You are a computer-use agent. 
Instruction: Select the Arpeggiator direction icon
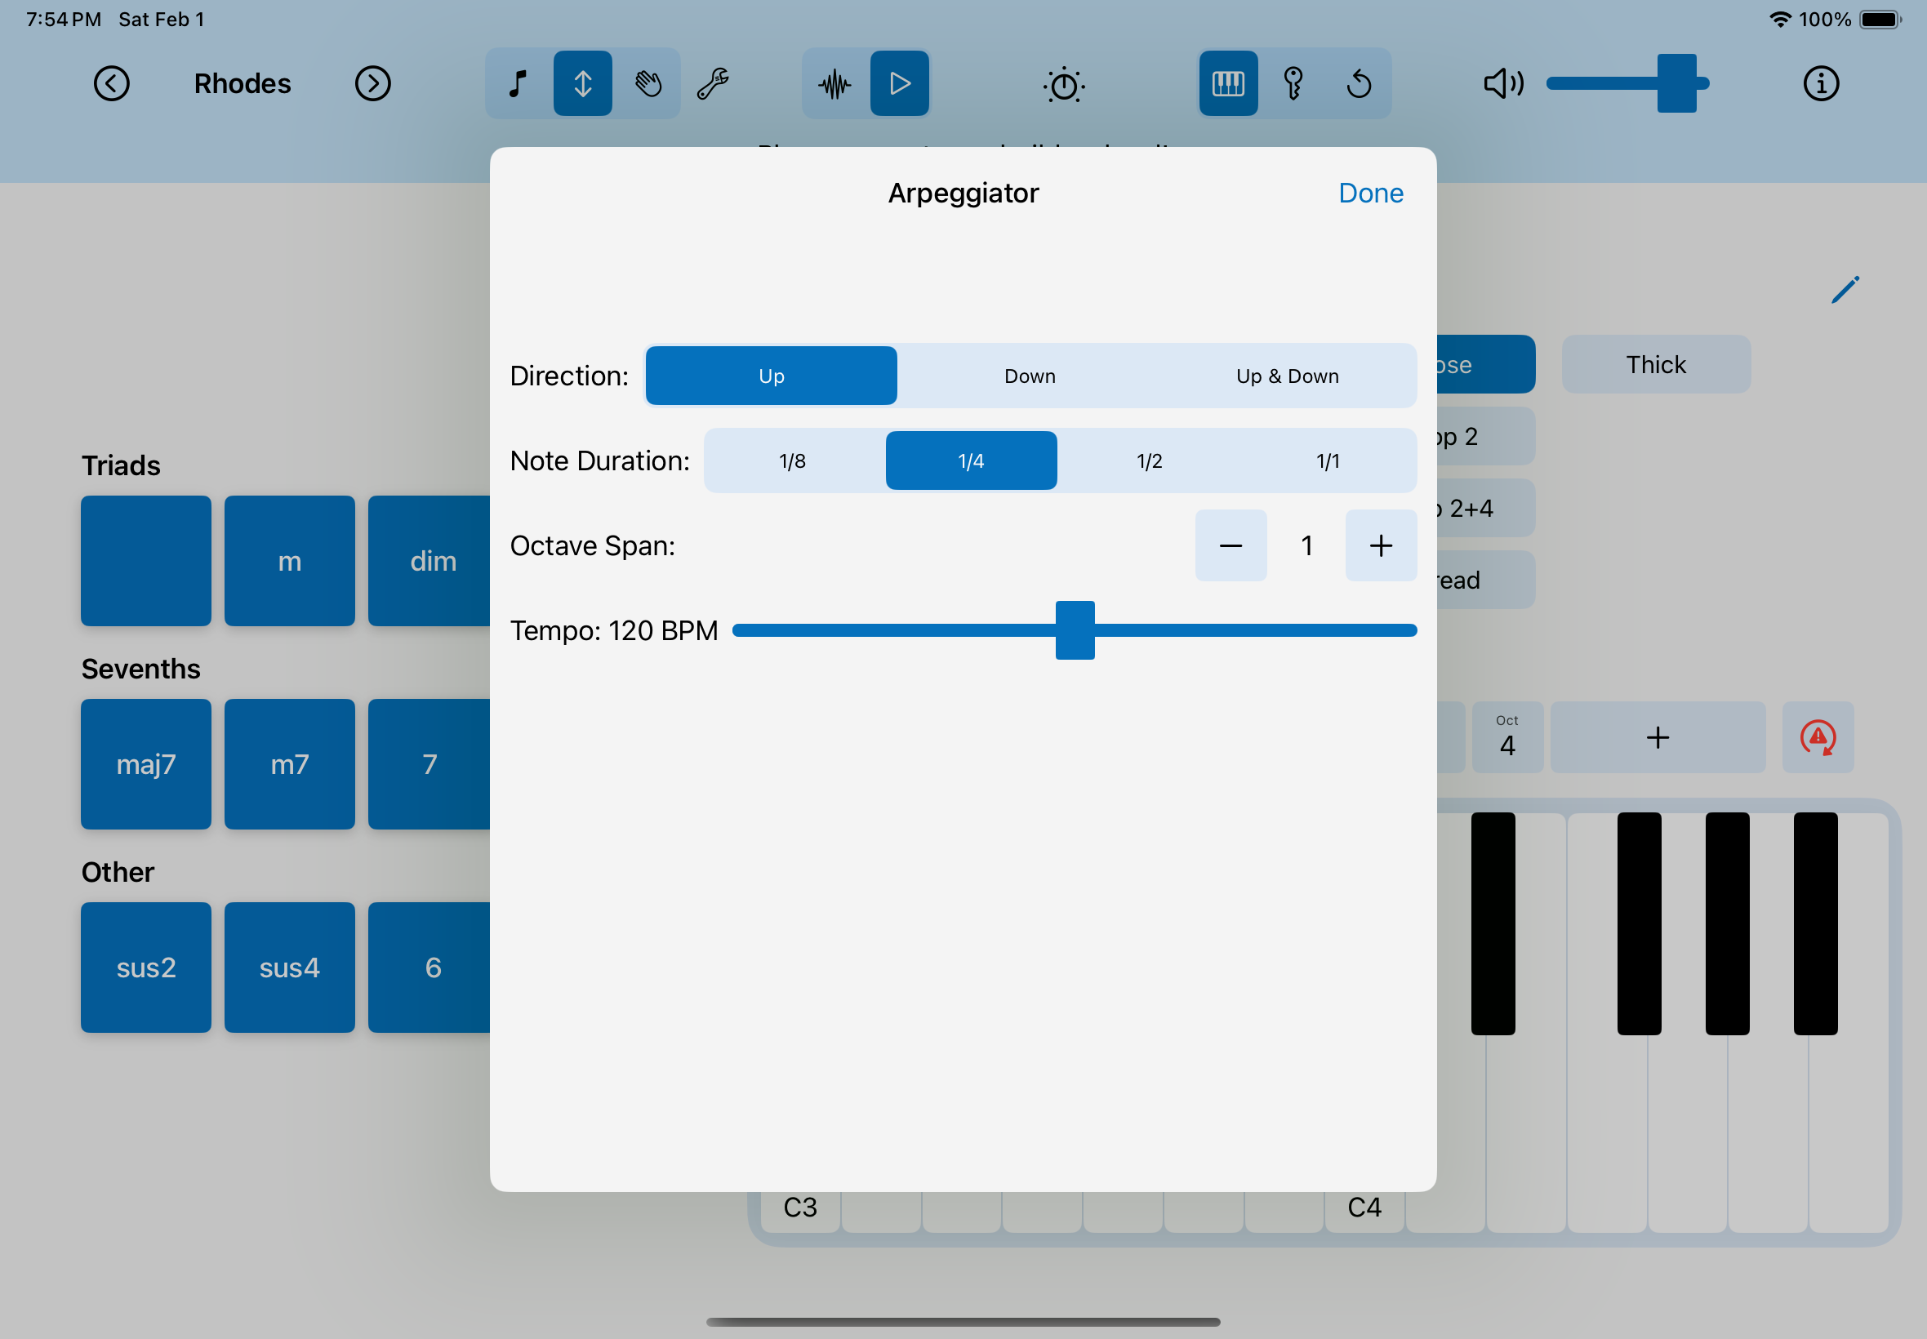click(x=583, y=83)
